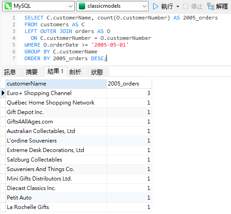Select the Gifts4AllAges.com cell
231x214 pixels.
pos(56,122)
